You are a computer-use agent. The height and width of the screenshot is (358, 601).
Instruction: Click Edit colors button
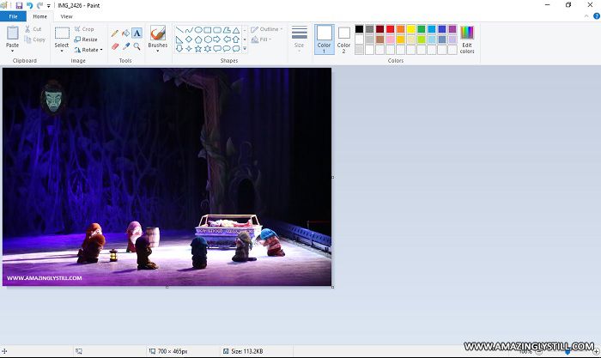(x=467, y=39)
